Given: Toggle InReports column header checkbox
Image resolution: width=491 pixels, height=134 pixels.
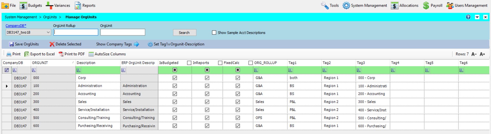Looking at the screenshot, I should 220,63.
